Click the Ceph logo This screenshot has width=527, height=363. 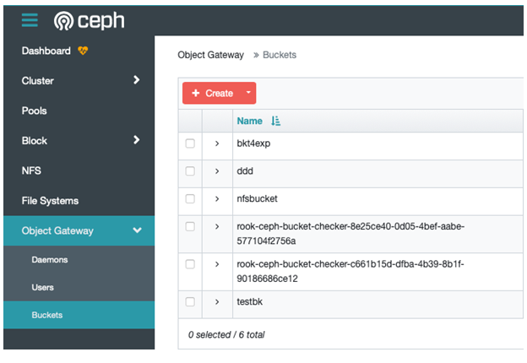[x=89, y=20]
